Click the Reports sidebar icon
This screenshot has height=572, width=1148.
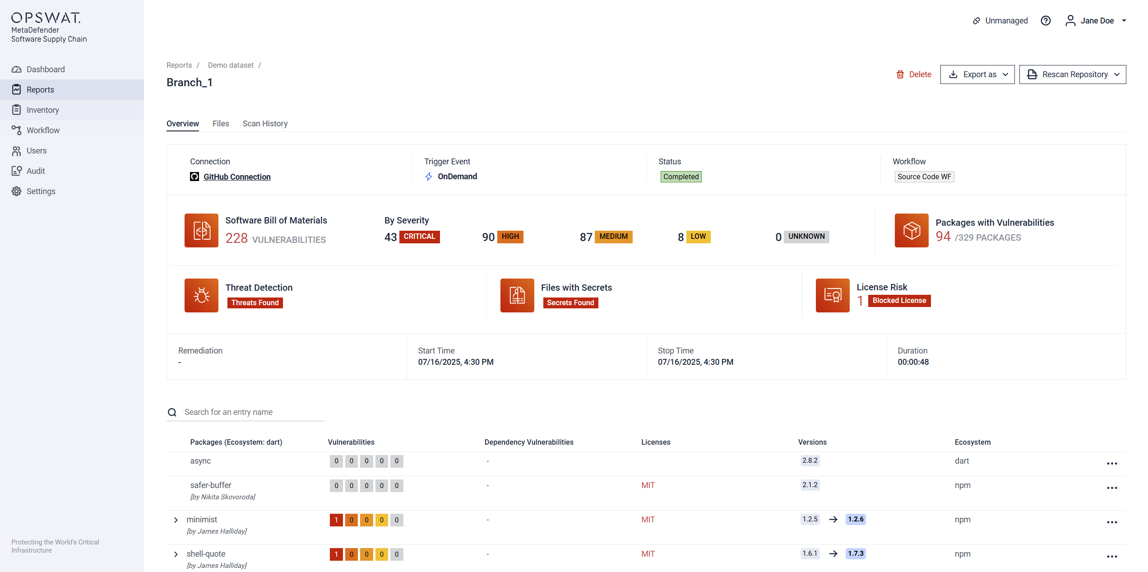click(x=17, y=89)
